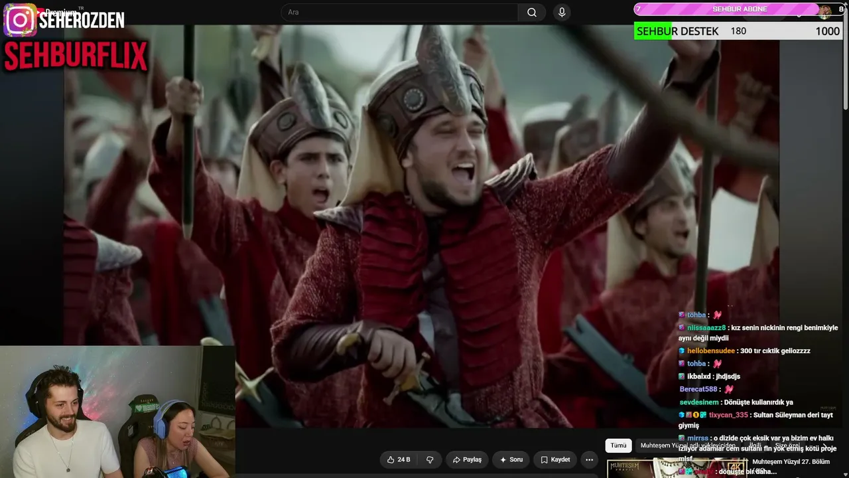Click the Instagram logo in the overlay
849x478 pixels.
(x=20, y=20)
